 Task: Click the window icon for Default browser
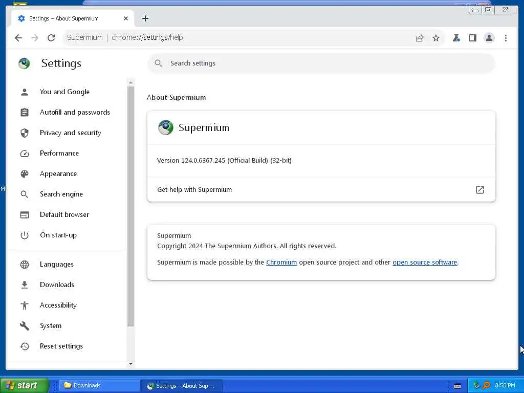pos(25,215)
